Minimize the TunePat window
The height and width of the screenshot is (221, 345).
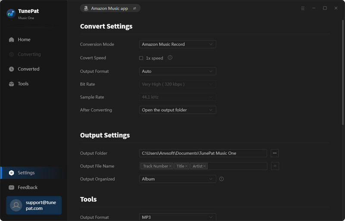(314, 8)
